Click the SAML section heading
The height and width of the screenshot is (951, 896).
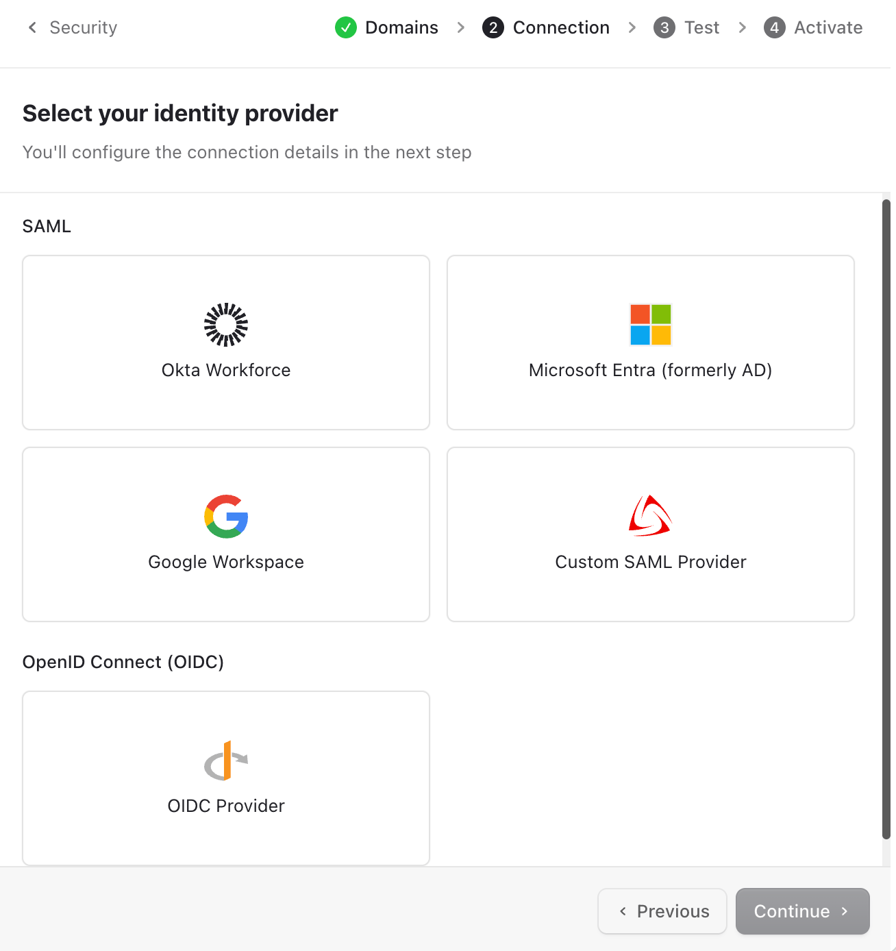(x=47, y=226)
